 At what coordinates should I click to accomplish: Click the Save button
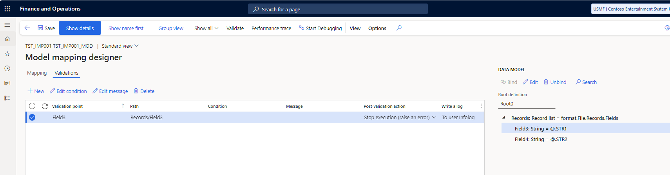click(46, 28)
